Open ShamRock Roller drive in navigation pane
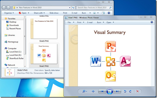 pos(16,58)
